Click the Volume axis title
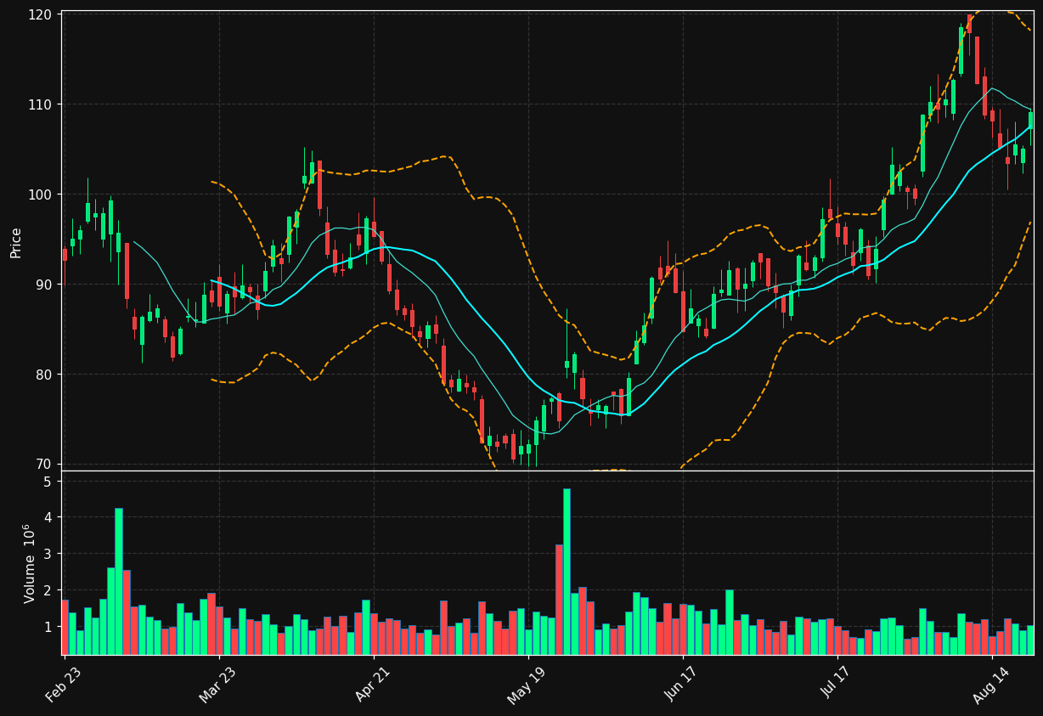Image resolution: width=1043 pixels, height=716 pixels. [30, 563]
